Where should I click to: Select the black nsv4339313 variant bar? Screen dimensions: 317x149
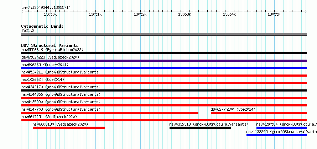click(x=200, y=128)
